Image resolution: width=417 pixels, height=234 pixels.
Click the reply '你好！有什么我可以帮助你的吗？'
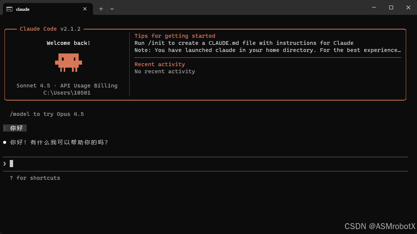(x=59, y=142)
